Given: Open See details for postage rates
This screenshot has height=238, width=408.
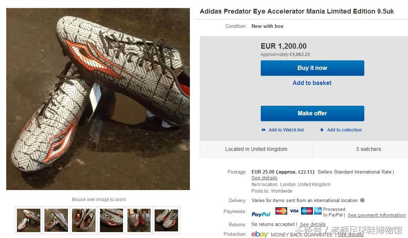Looking at the screenshot, I should point(264,178).
